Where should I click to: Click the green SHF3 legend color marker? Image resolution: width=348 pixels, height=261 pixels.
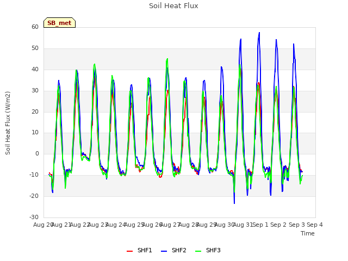point(198,251)
